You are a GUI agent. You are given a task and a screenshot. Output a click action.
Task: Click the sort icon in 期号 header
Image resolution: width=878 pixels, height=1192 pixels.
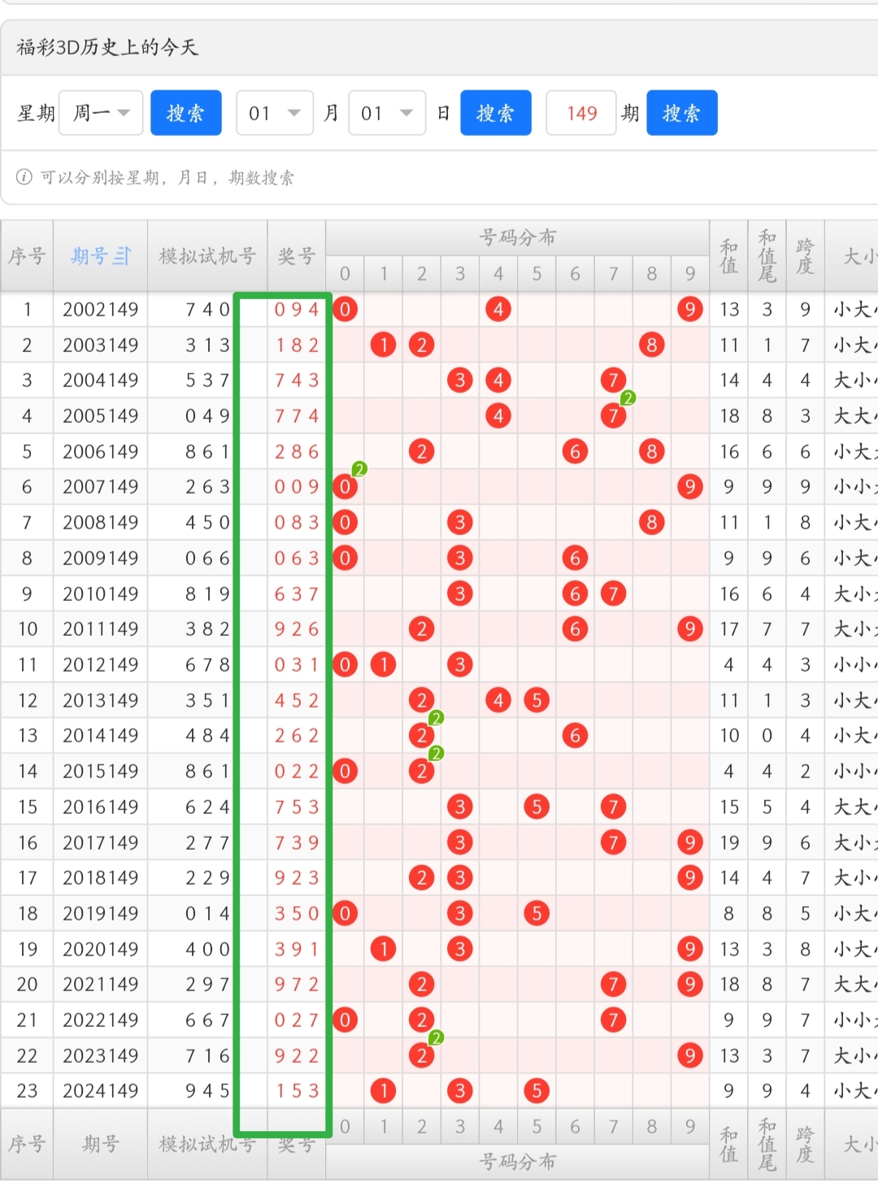(x=122, y=256)
